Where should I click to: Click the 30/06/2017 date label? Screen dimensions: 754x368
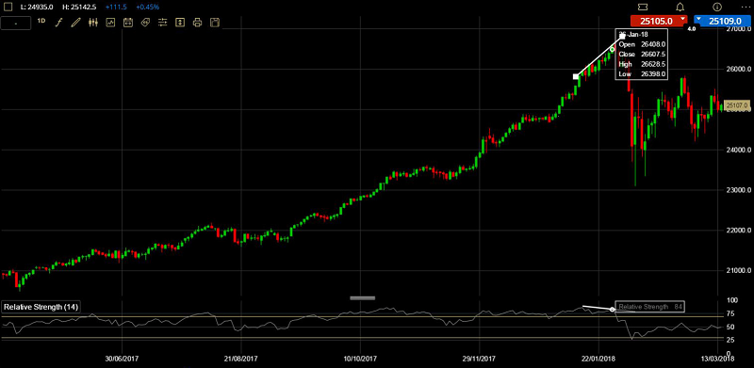pos(122,359)
